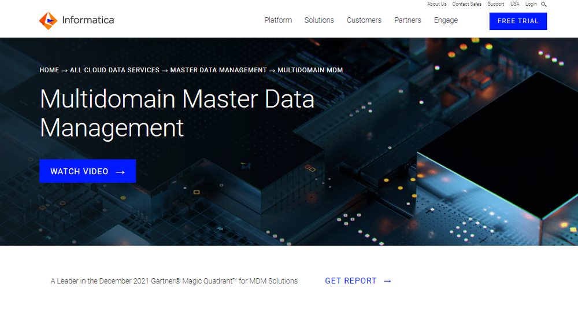This screenshot has width=578, height=310.
Task: Open ALL CLOUD DATA SERVICES breadcrumb
Action: (114, 70)
